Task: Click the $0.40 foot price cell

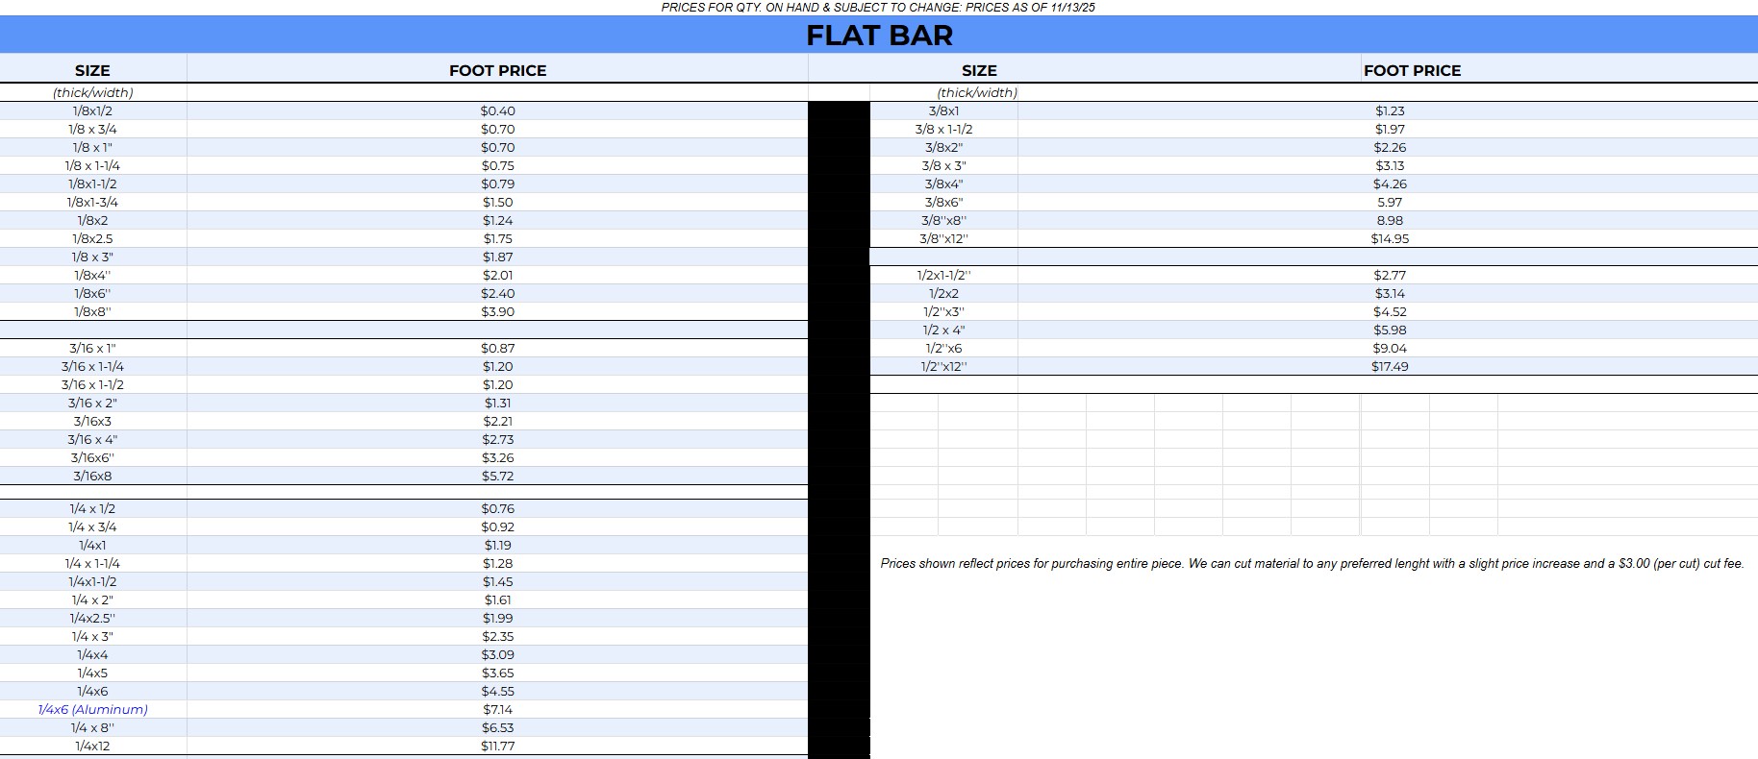Action: tap(497, 110)
